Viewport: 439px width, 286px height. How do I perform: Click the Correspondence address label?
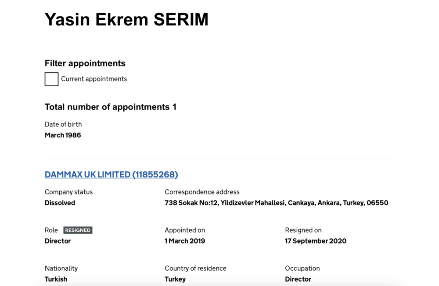click(x=202, y=192)
